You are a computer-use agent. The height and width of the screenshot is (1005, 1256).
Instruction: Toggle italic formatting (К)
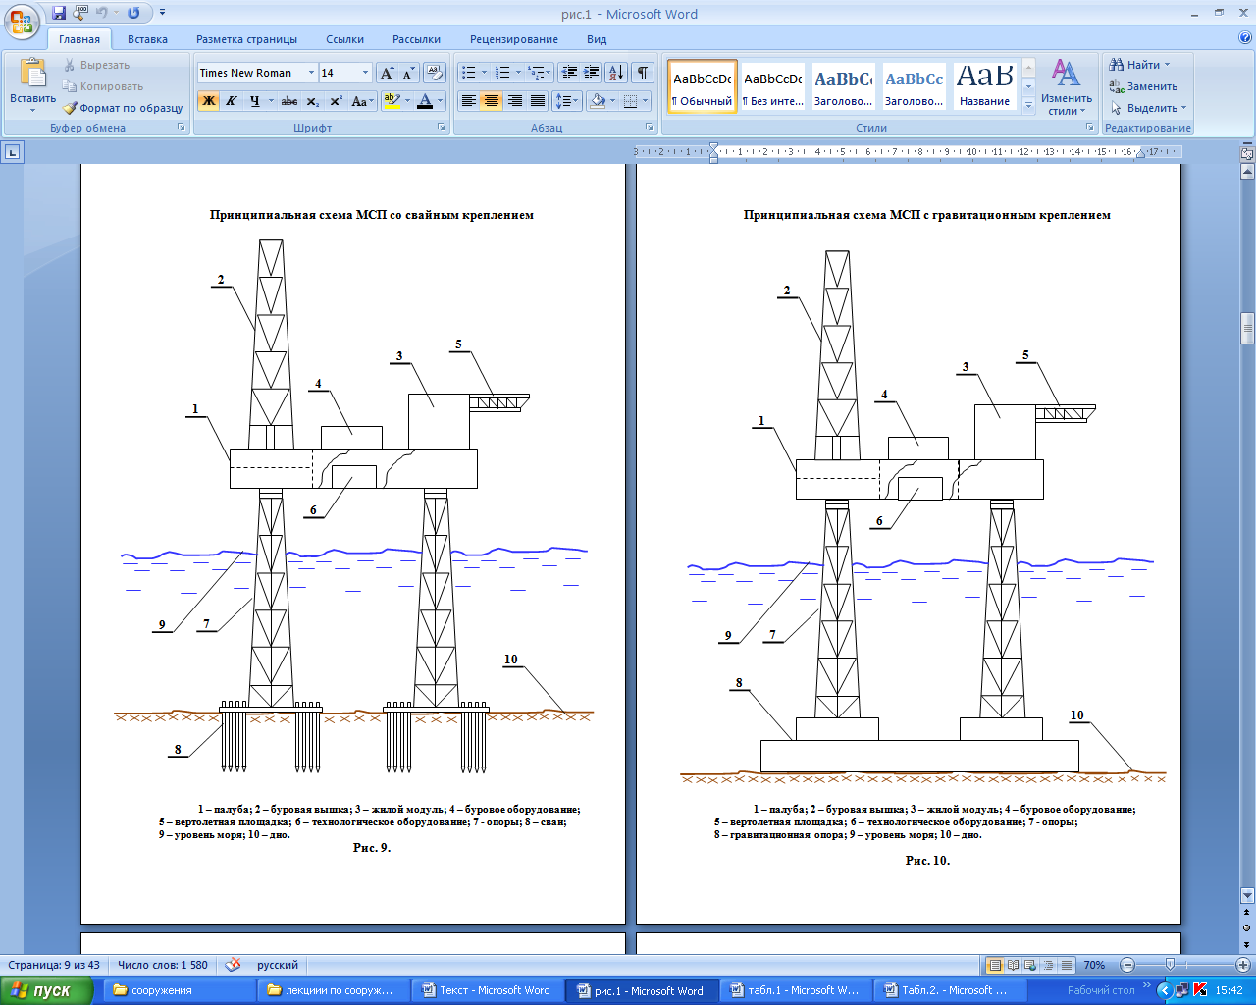(x=232, y=101)
